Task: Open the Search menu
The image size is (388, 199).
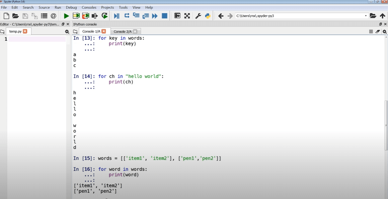Action: pyautogui.click(x=28, y=7)
